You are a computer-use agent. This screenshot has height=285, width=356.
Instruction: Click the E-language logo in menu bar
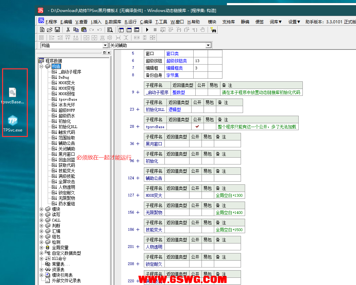point(41,21)
